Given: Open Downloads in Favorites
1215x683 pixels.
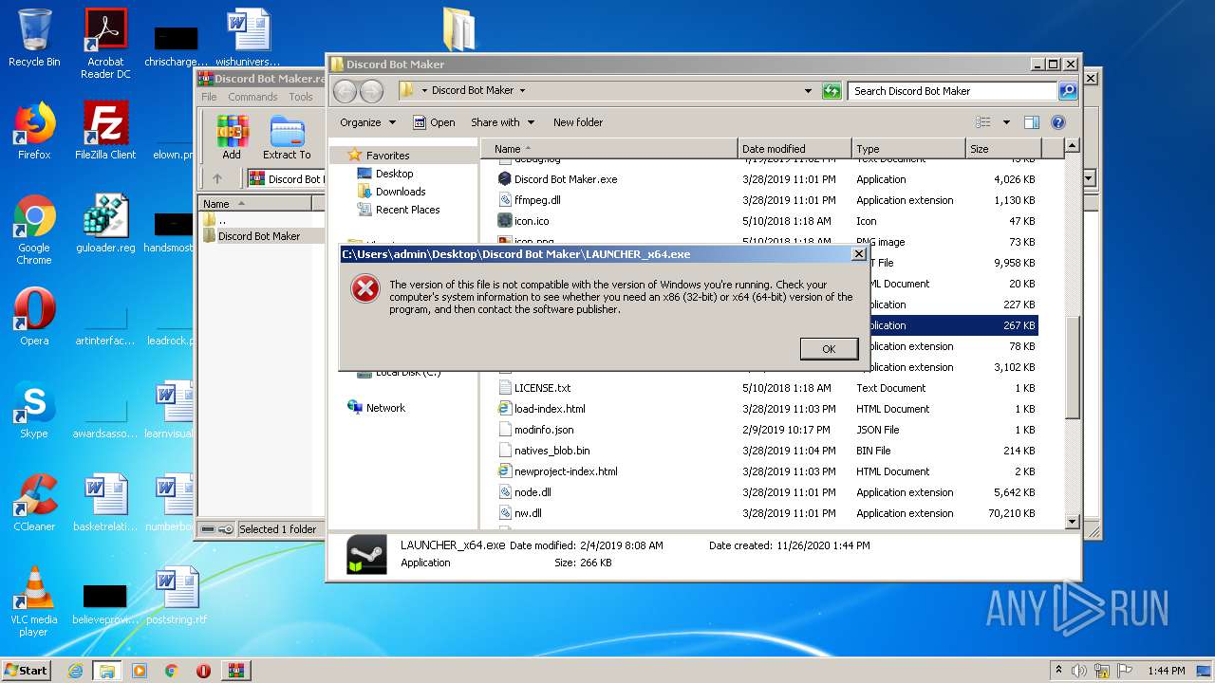Looking at the screenshot, I should pos(400,192).
